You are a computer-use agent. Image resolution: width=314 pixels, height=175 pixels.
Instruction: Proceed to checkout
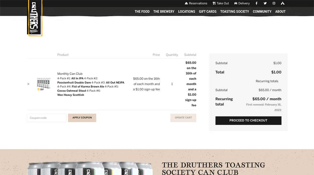coord(248,120)
